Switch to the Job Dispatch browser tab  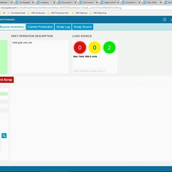click(x=25, y=3)
